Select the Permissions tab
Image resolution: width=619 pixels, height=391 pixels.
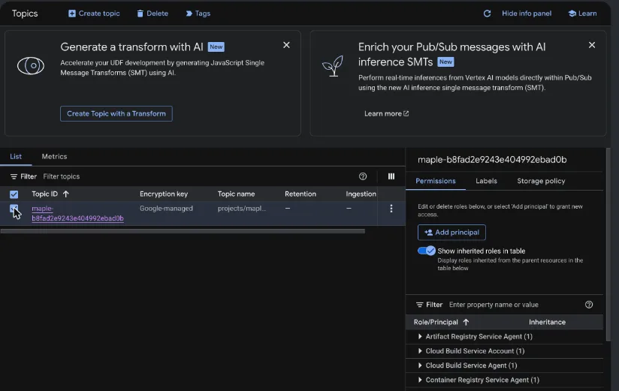click(x=436, y=181)
